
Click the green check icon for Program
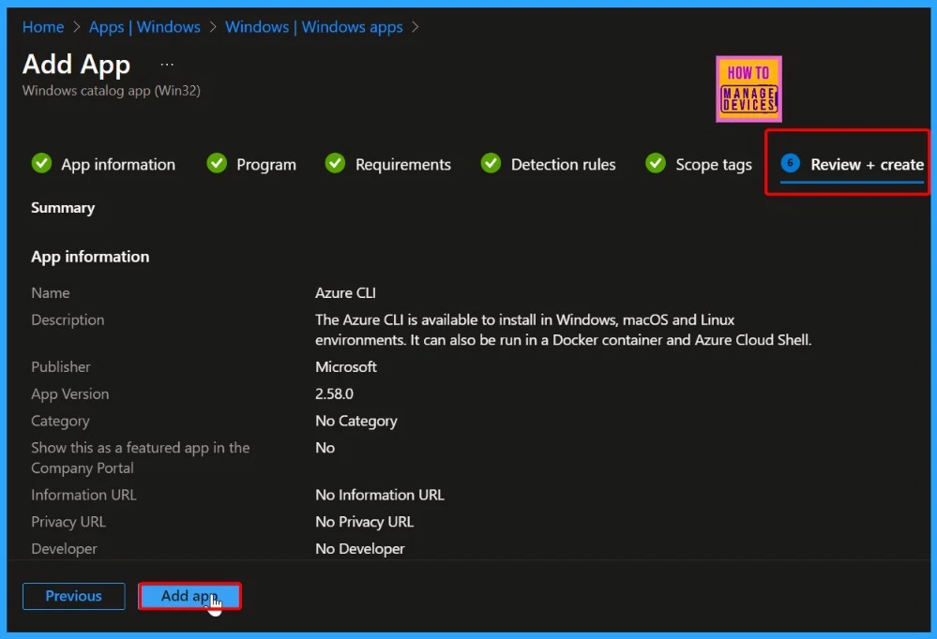(x=217, y=163)
